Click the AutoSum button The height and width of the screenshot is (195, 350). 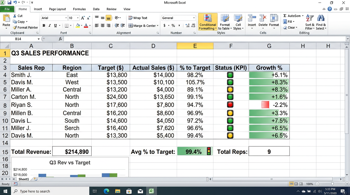coord(293,16)
